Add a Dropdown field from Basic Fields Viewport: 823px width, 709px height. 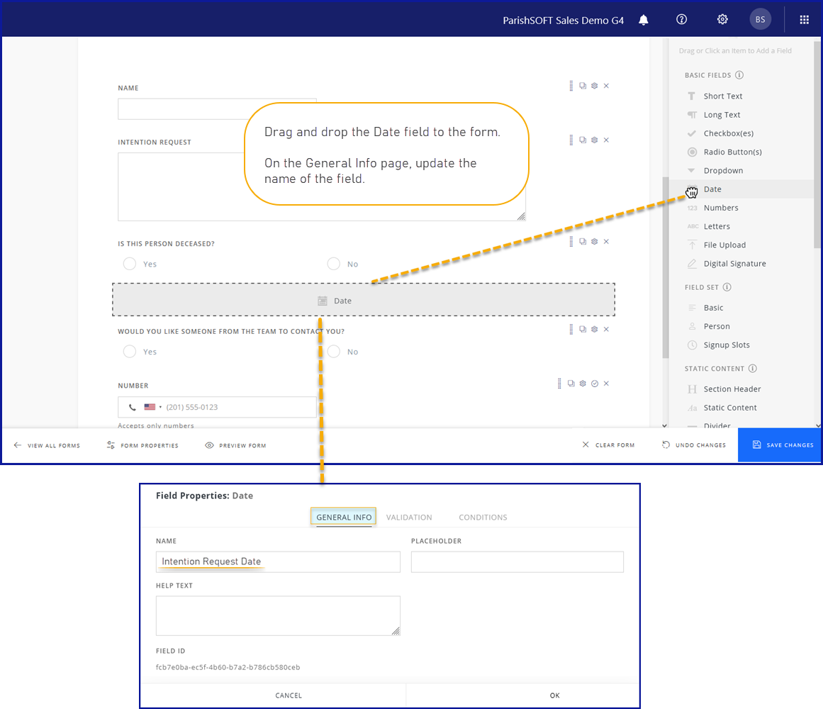[723, 171]
